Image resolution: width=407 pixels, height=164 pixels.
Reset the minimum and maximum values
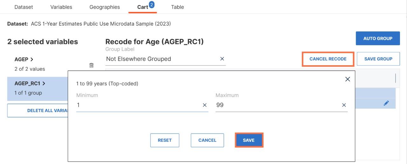(x=165, y=140)
